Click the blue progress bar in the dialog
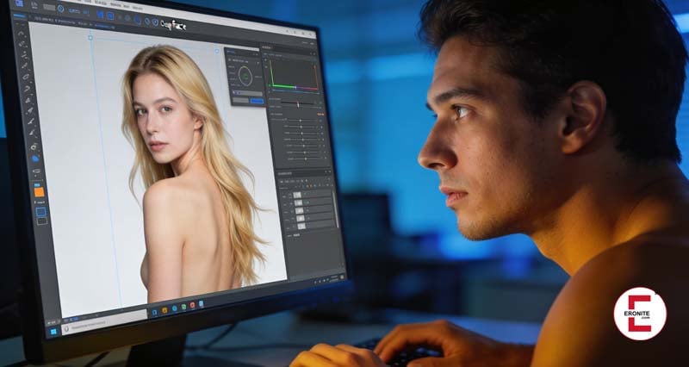Viewport: 689px width, 367px height. pos(248,93)
